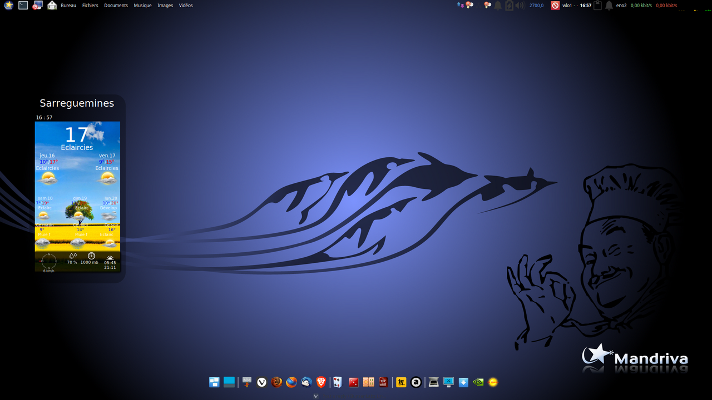Click the 16:57 panel clock
This screenshot has width=712, height=400.
pyautogui.click(x=586, y=6)
